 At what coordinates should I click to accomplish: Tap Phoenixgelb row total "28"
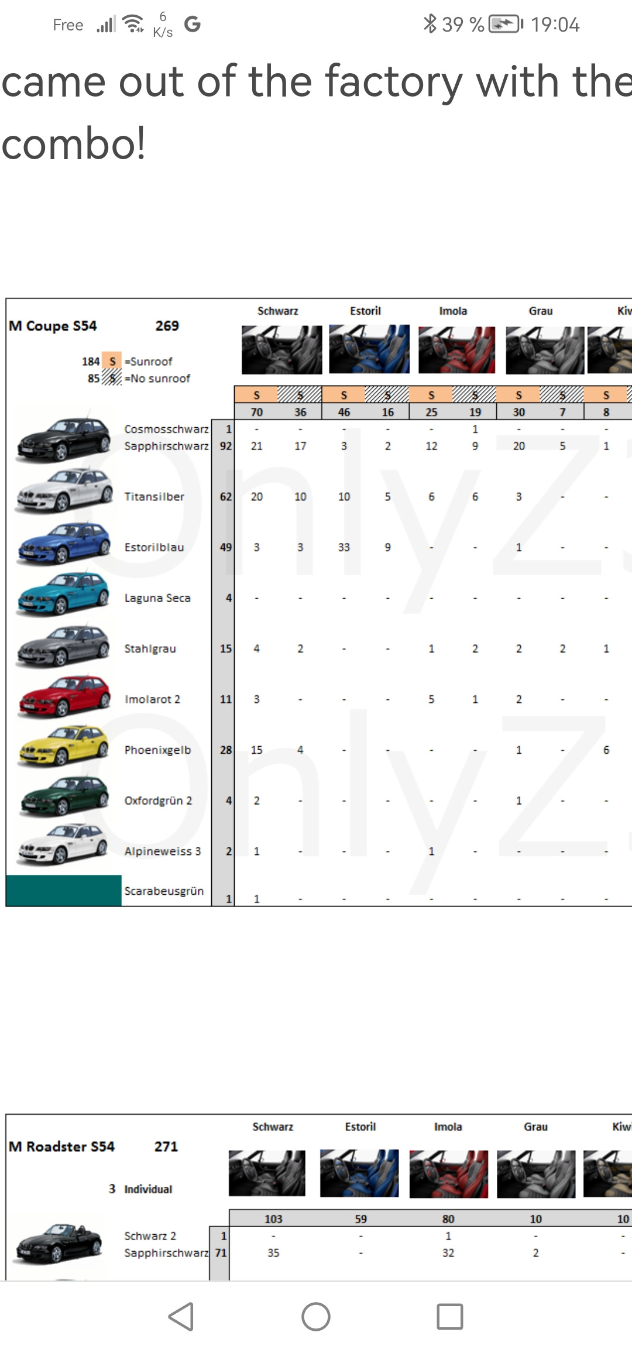click(226, 750)
